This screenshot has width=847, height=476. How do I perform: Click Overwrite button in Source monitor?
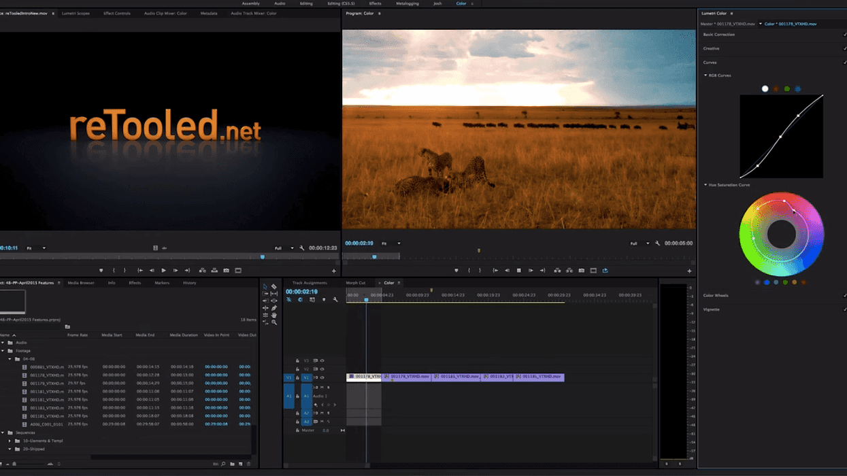click(x=214, y=271)
